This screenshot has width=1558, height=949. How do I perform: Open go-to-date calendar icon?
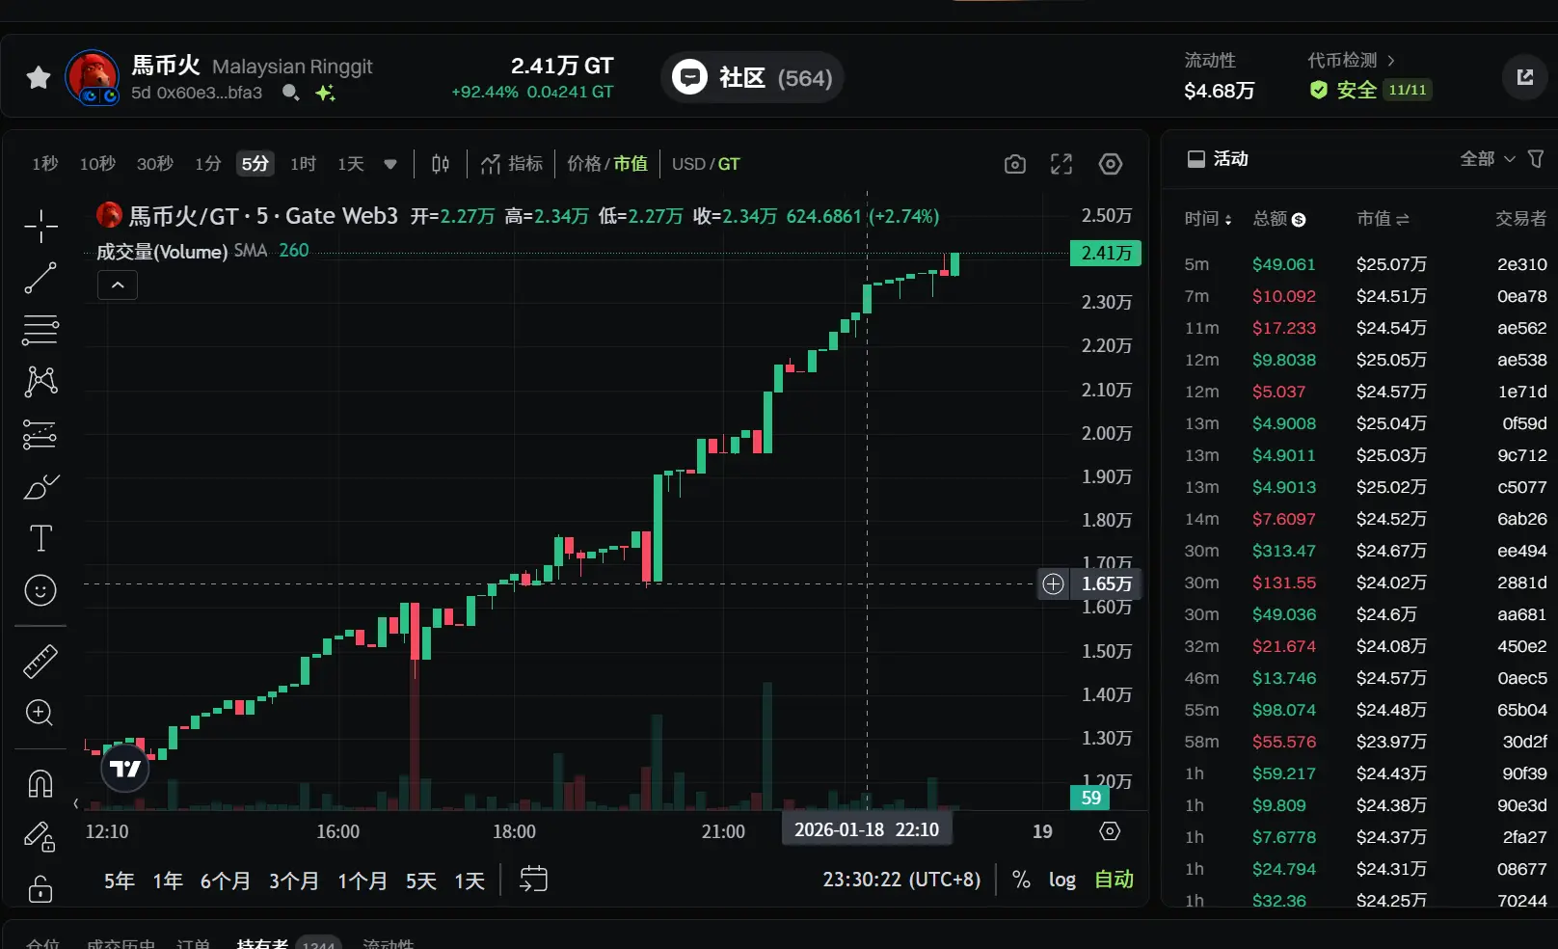pos(533,880)
